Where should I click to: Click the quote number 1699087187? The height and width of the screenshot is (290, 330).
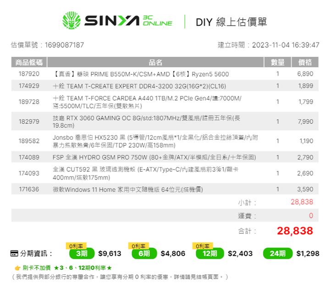pos(65,45)
